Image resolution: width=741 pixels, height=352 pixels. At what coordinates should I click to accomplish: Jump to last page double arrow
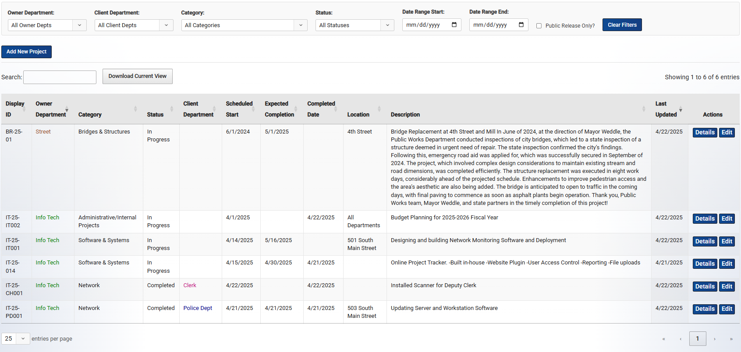coord(731,339)
